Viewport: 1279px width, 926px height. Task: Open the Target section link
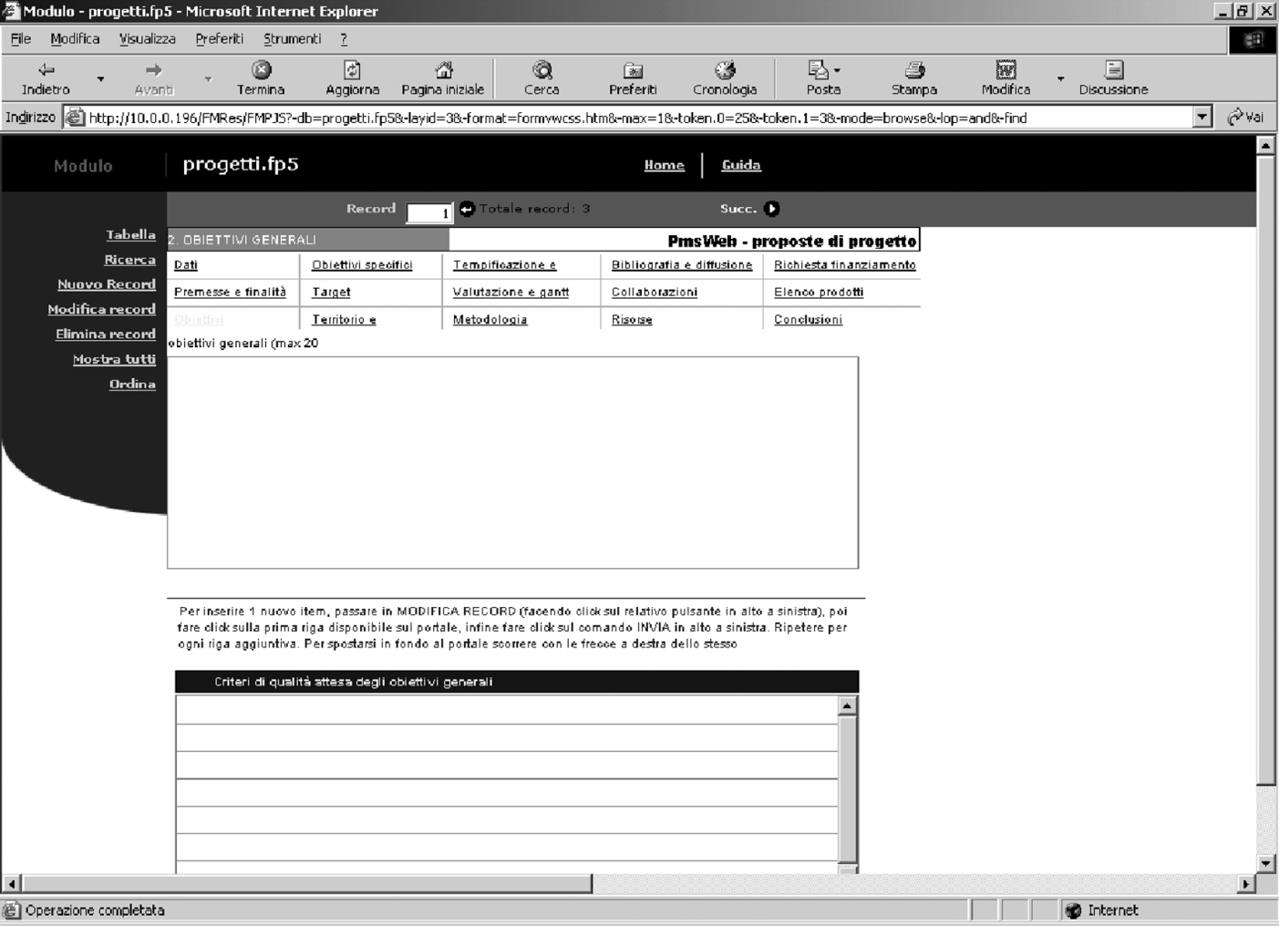pyautogui.click(x=331, y=293)
